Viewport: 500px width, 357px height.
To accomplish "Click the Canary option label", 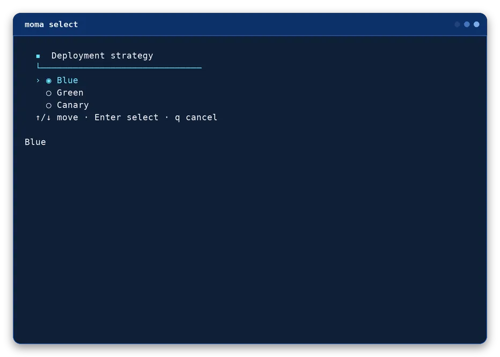I will coord(73,105).
